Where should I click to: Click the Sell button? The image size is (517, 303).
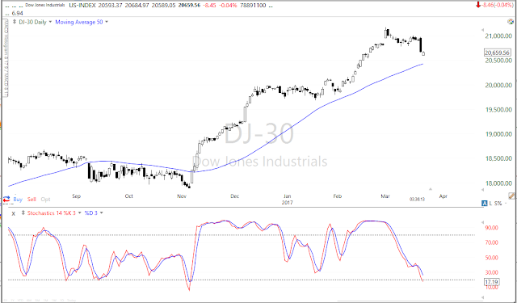(32, 199)
